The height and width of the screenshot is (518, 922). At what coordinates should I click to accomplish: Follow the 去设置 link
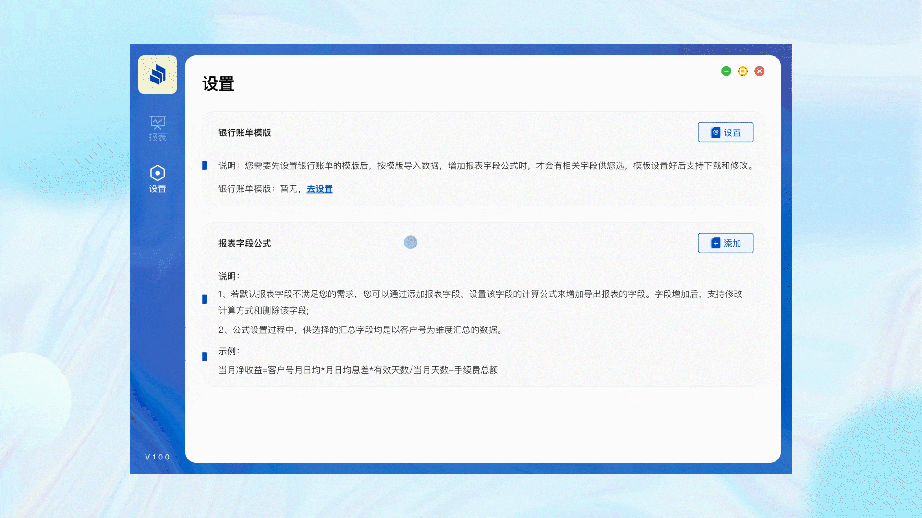319,189
